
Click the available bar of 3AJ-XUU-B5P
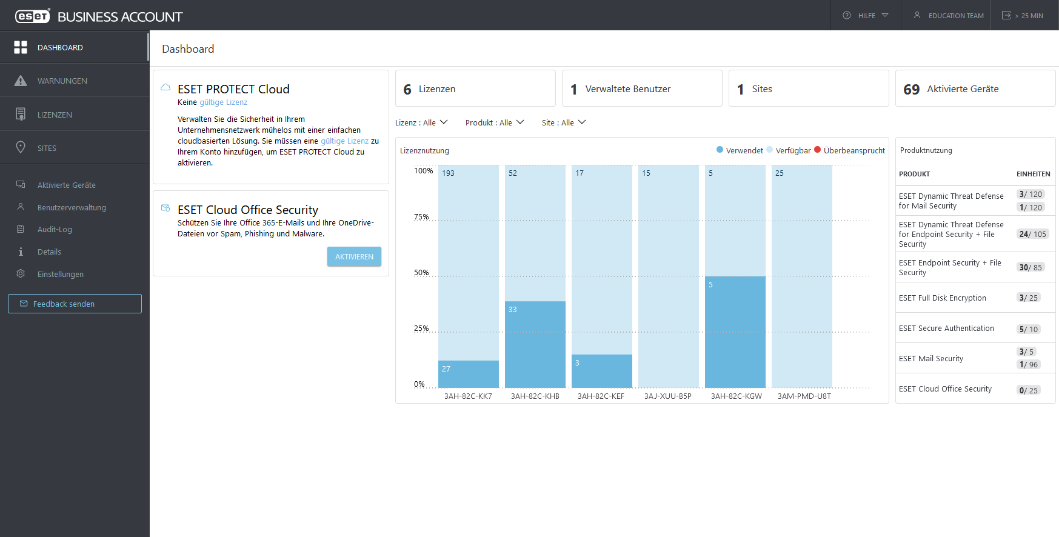point(669,276)
